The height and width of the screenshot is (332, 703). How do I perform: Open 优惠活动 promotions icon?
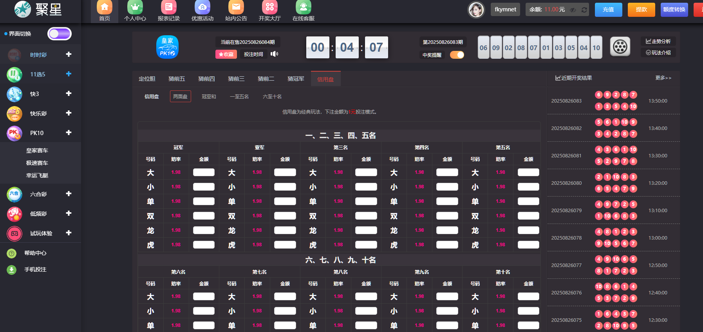pos(202,8)
